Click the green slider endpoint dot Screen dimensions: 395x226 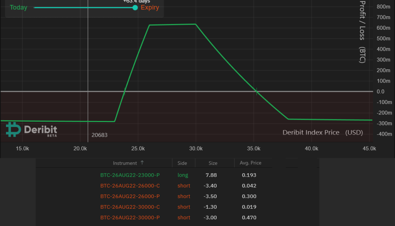point(135,8)
